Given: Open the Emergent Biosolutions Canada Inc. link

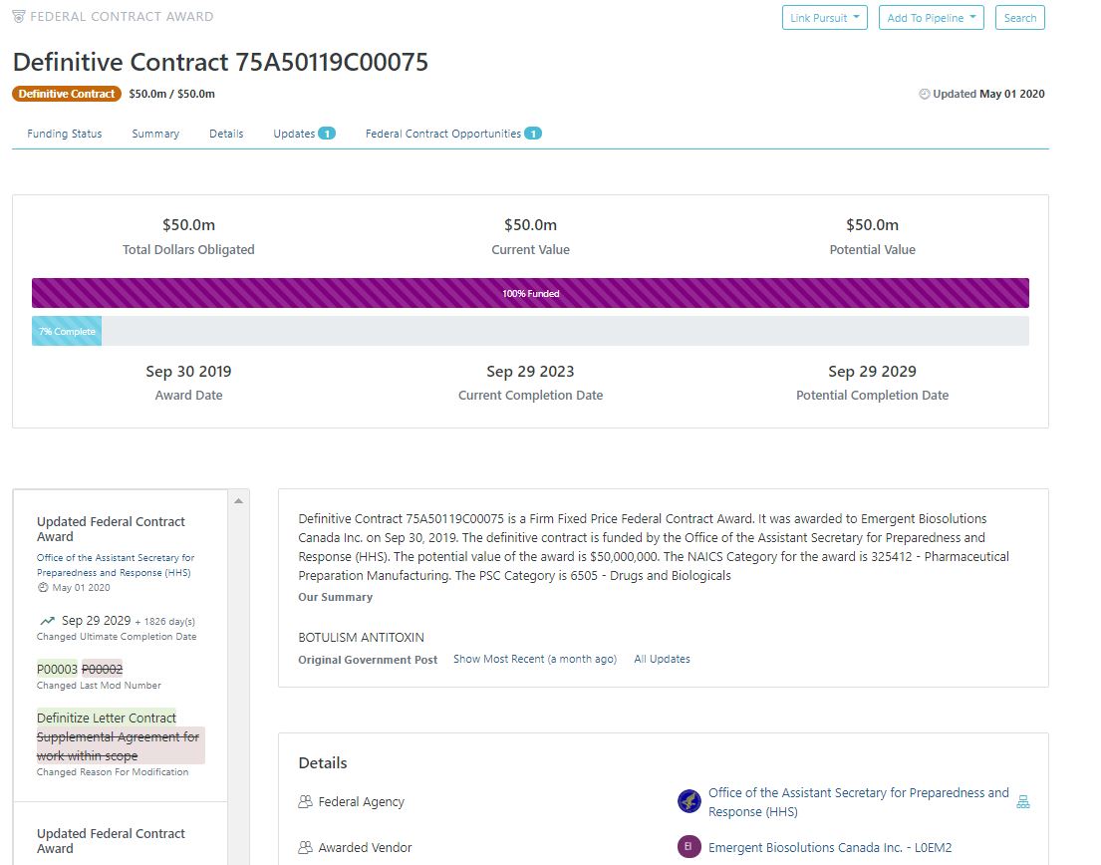Looking at the screenshot, I should (x=829, y=848).
